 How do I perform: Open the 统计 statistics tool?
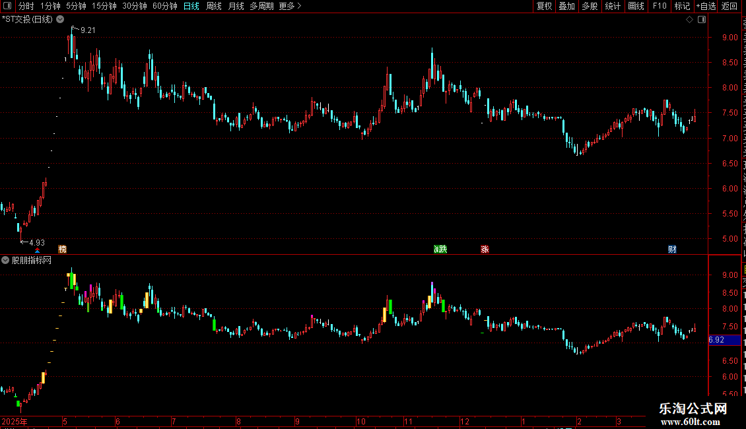coord(612,6)
